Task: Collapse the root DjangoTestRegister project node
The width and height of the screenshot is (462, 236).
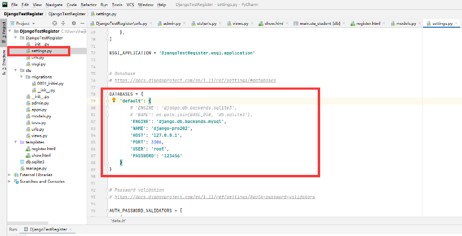Action: pos(10,31)
